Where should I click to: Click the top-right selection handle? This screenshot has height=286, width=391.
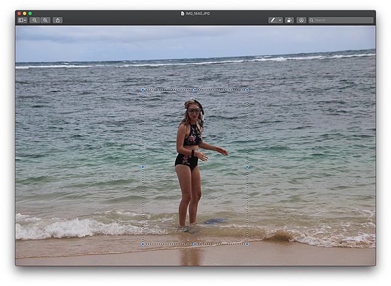(247, 90)
